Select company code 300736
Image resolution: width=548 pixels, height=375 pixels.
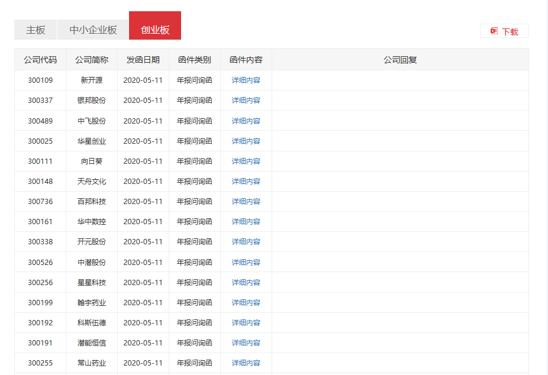[40, 202]
